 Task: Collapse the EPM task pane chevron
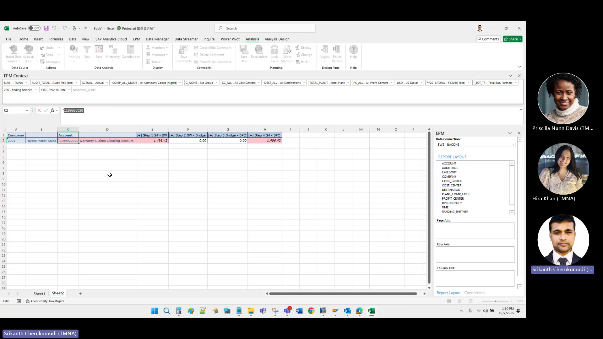[510, 133]
